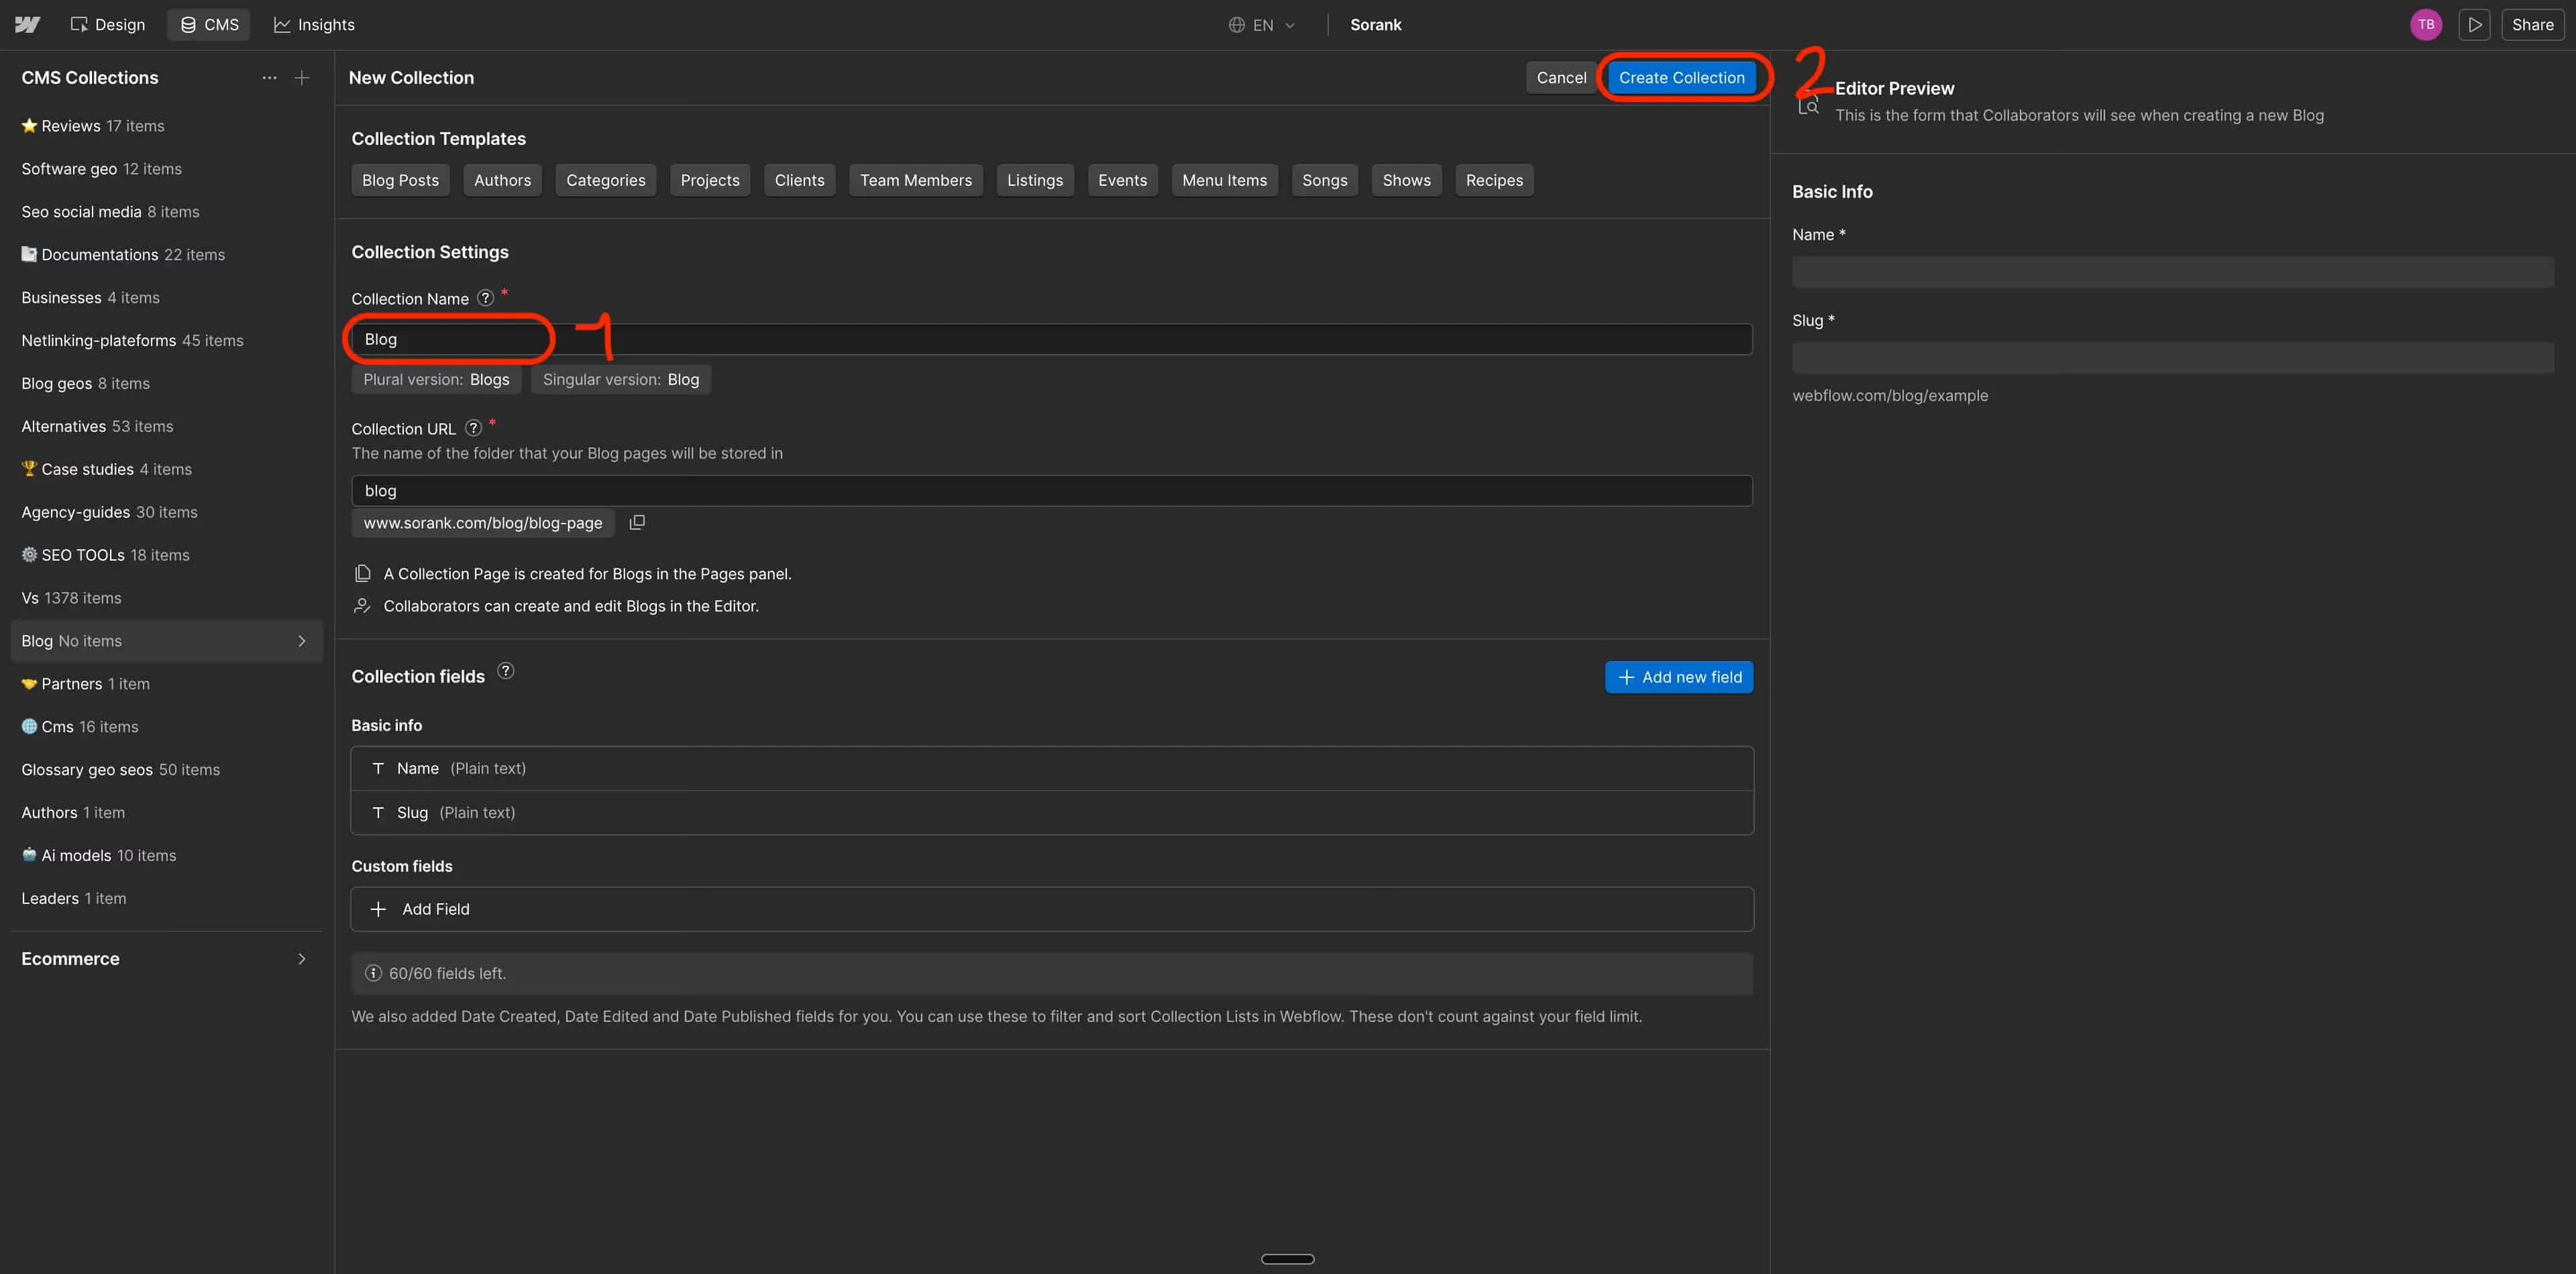Image resolution: width=2576 pixels, height=1274 pixels.
Task: Click the Collection fields help icon
Action: pyautogui.click(x=506, y=671)
